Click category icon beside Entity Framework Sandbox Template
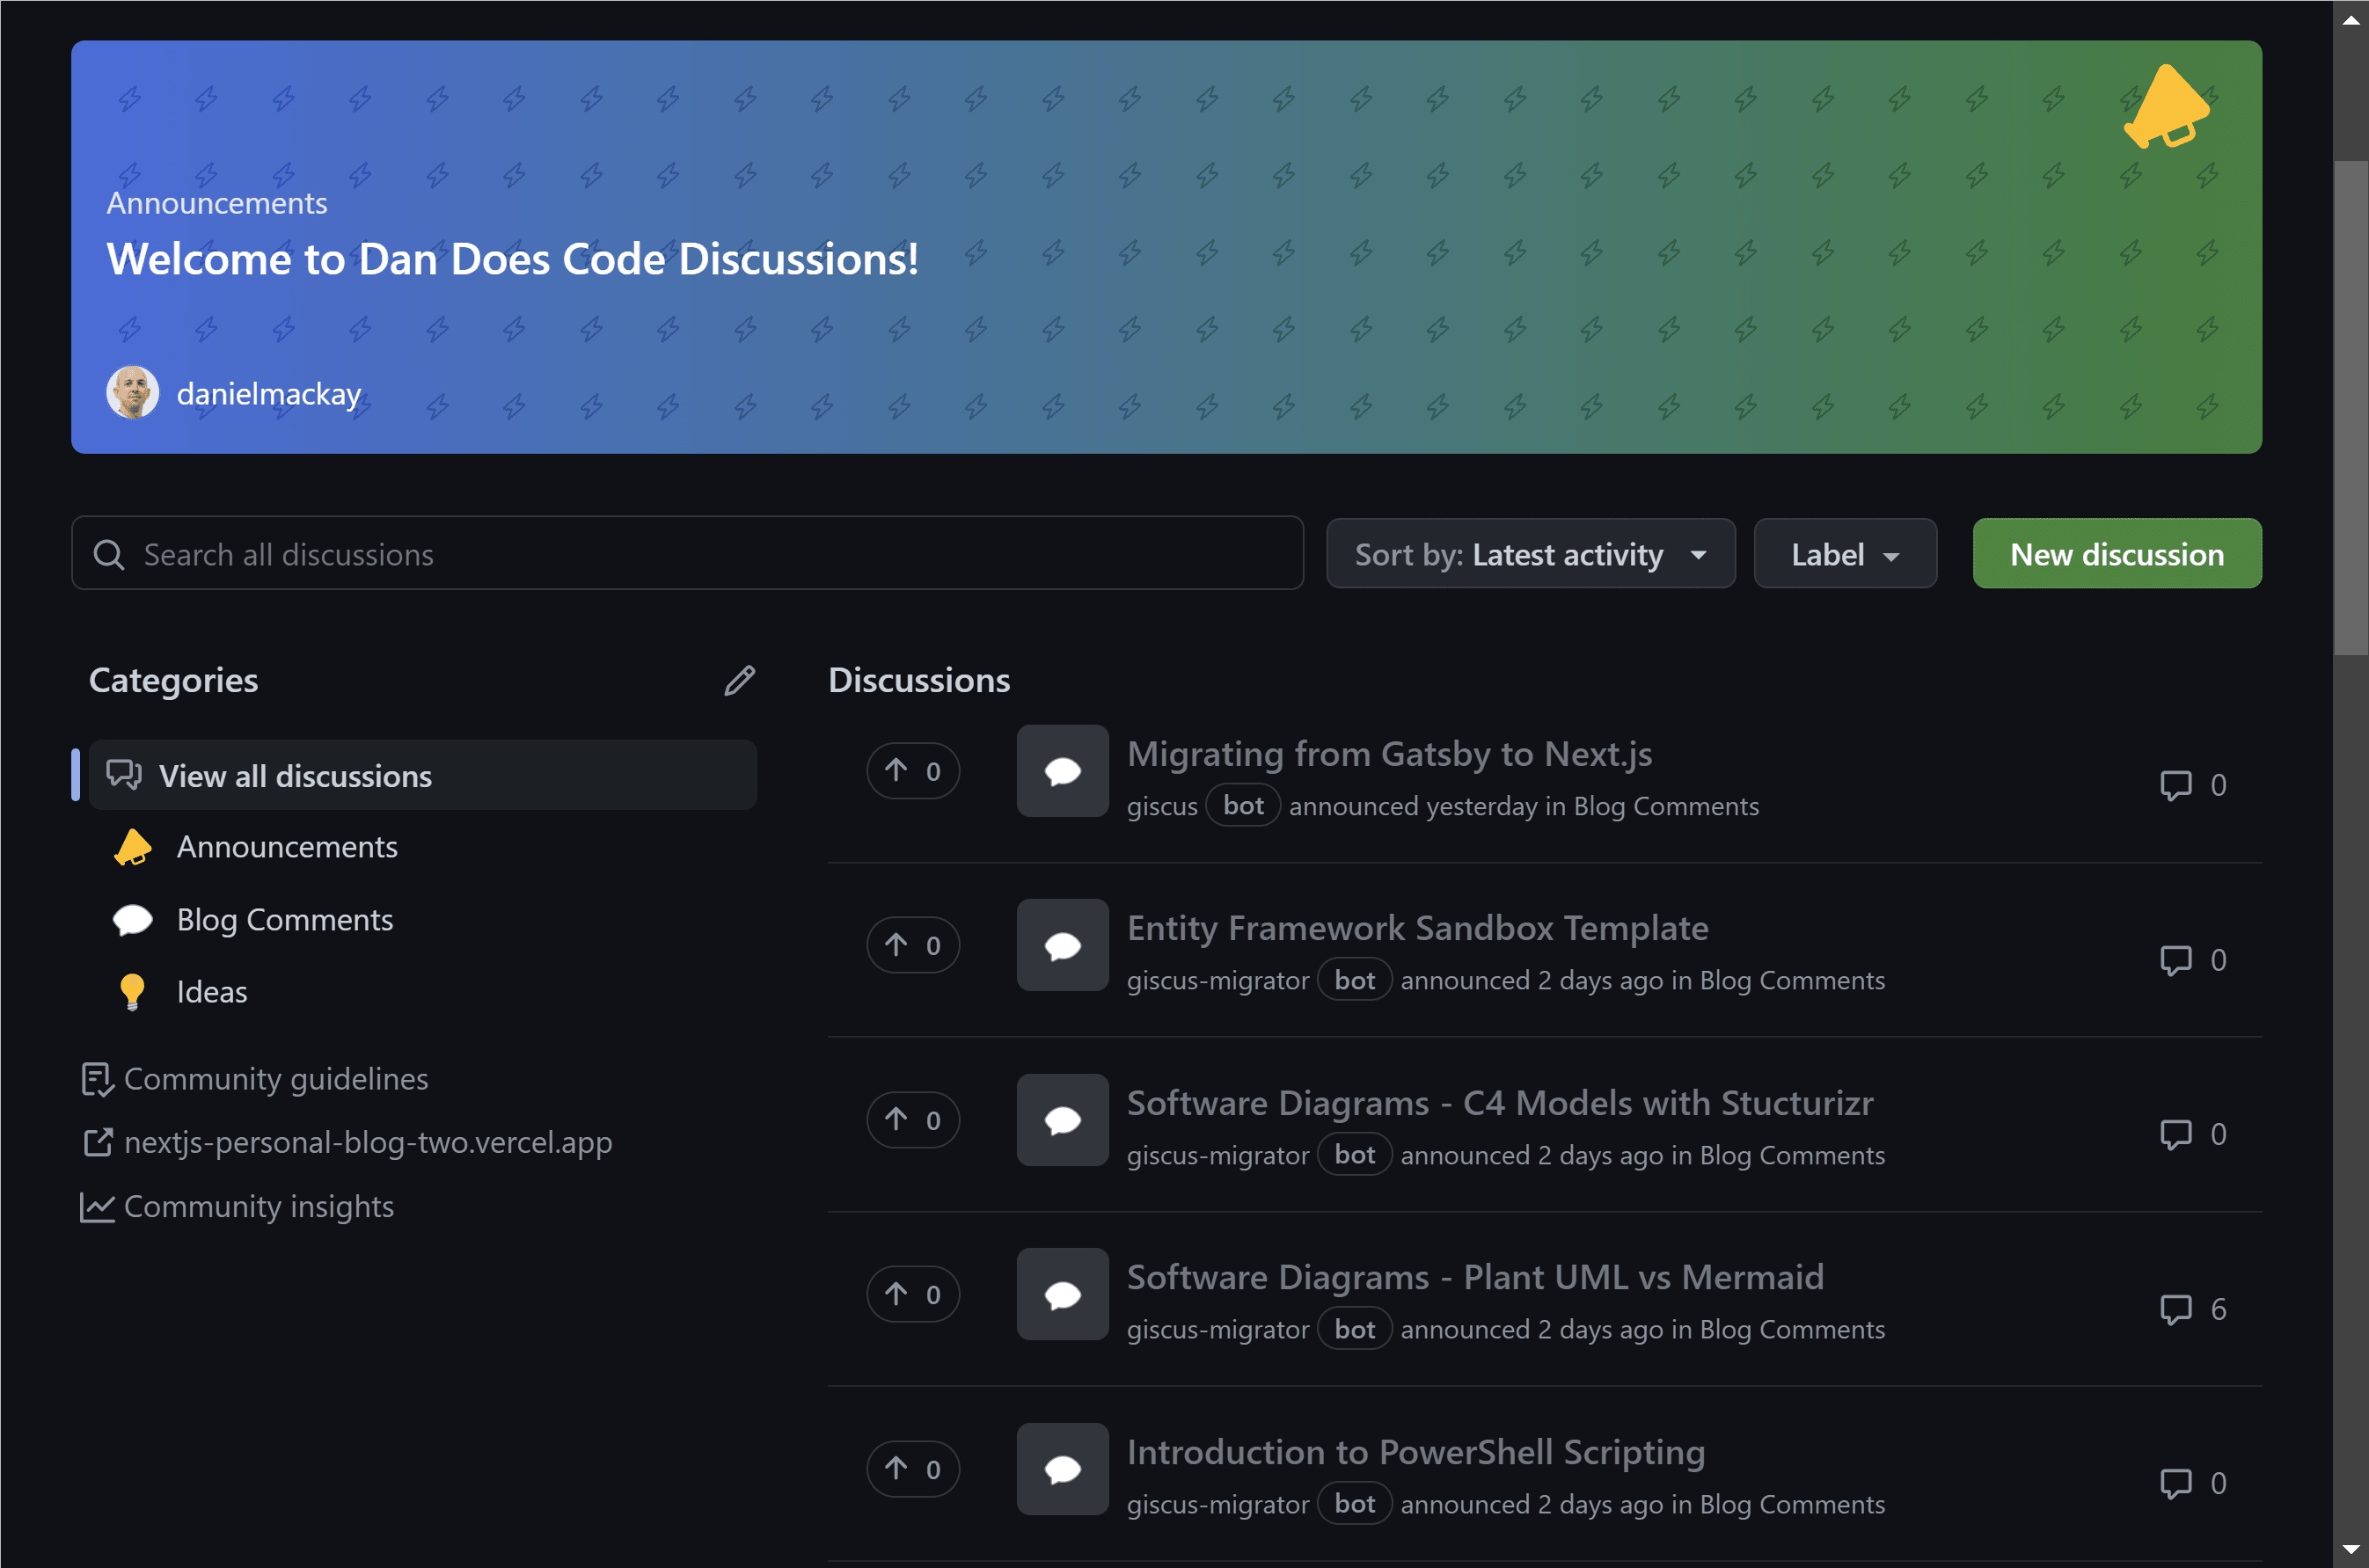 pyautogui.click(x=1063, y=945)
